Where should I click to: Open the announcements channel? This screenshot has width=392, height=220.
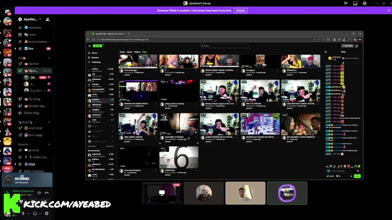tap(34, 42)
